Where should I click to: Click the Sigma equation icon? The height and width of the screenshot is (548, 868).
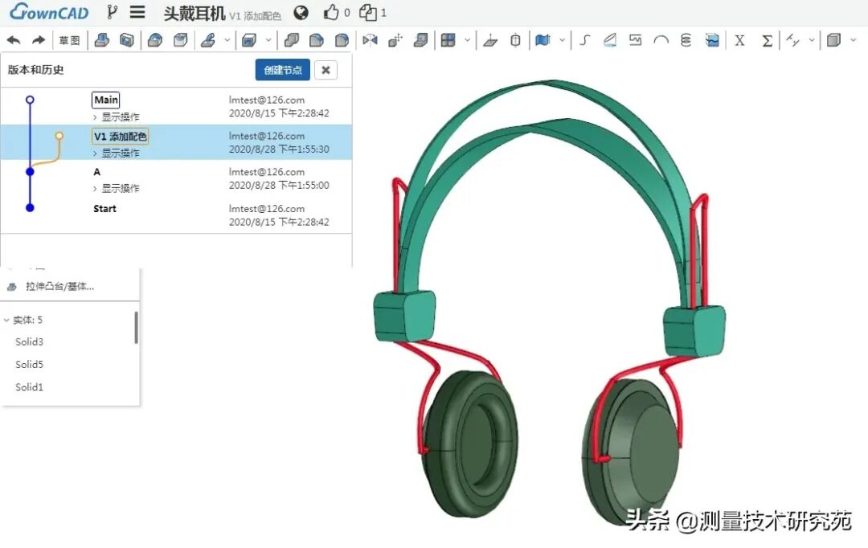point(768,39)
